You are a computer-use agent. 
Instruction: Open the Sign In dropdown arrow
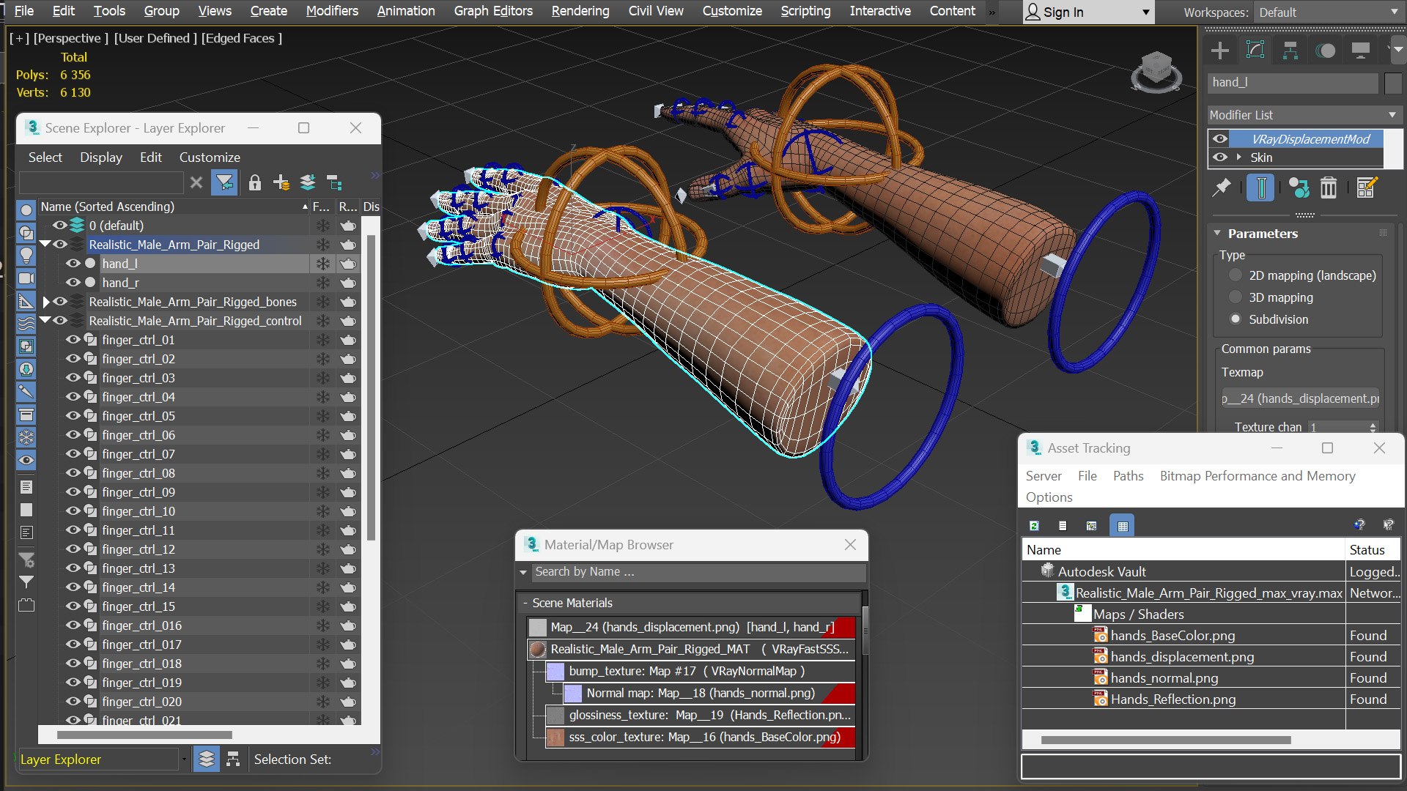point(1146,12)
